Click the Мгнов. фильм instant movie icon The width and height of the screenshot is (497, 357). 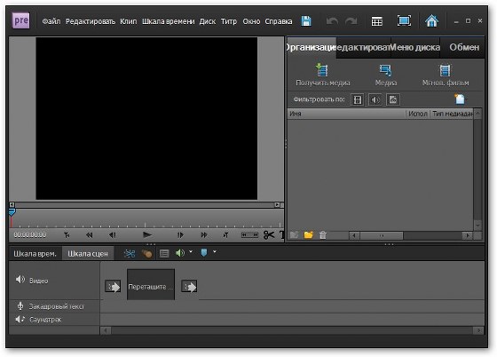[446, 75]
